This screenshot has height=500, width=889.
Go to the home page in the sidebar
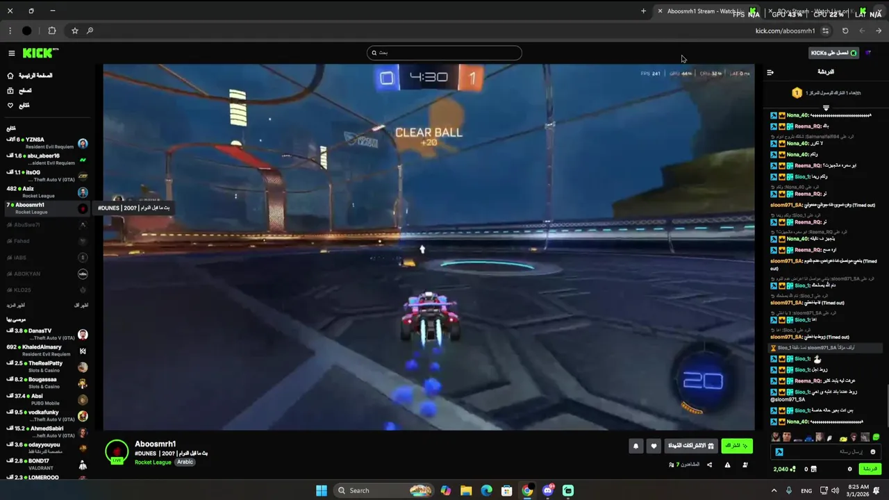pyautogui.click(x=31, y=75)
